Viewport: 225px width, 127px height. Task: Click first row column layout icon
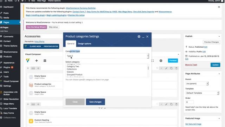pos(33,68)
